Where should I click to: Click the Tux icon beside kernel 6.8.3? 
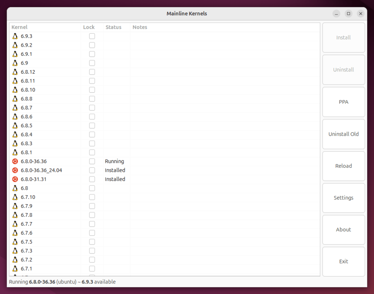click(x=15, y=143)
